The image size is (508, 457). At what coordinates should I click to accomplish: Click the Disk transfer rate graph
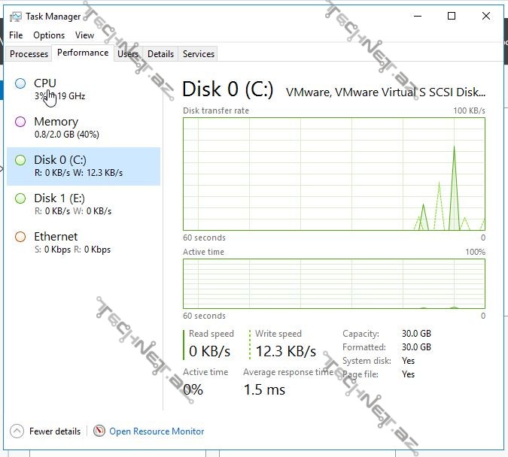(x=333, y=174)
